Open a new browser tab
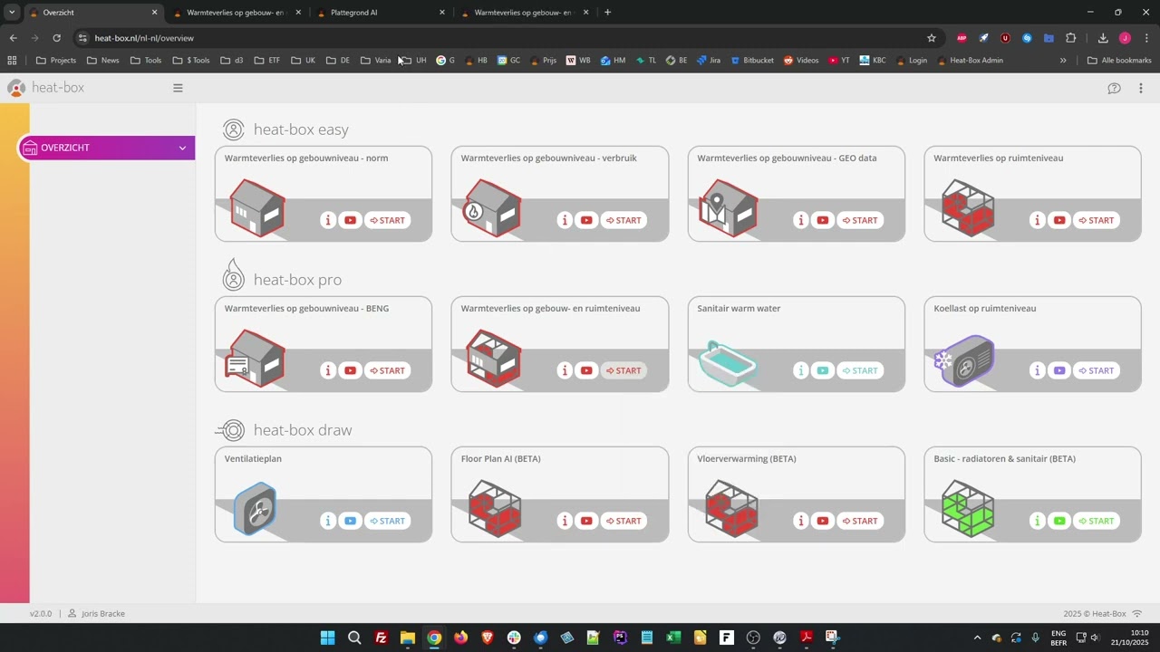The image size is (1160, 652). click(x=607, y=13)
